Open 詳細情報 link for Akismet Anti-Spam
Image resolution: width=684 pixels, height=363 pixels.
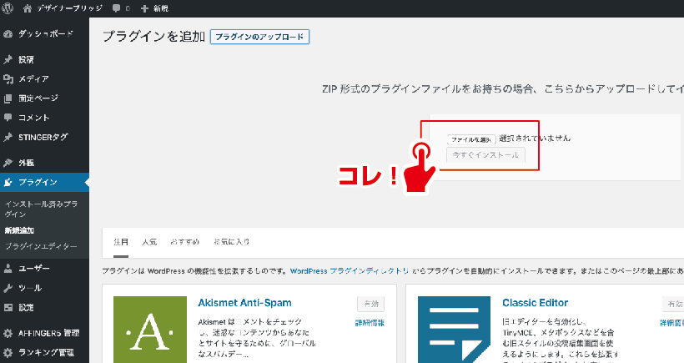(370, 322)
